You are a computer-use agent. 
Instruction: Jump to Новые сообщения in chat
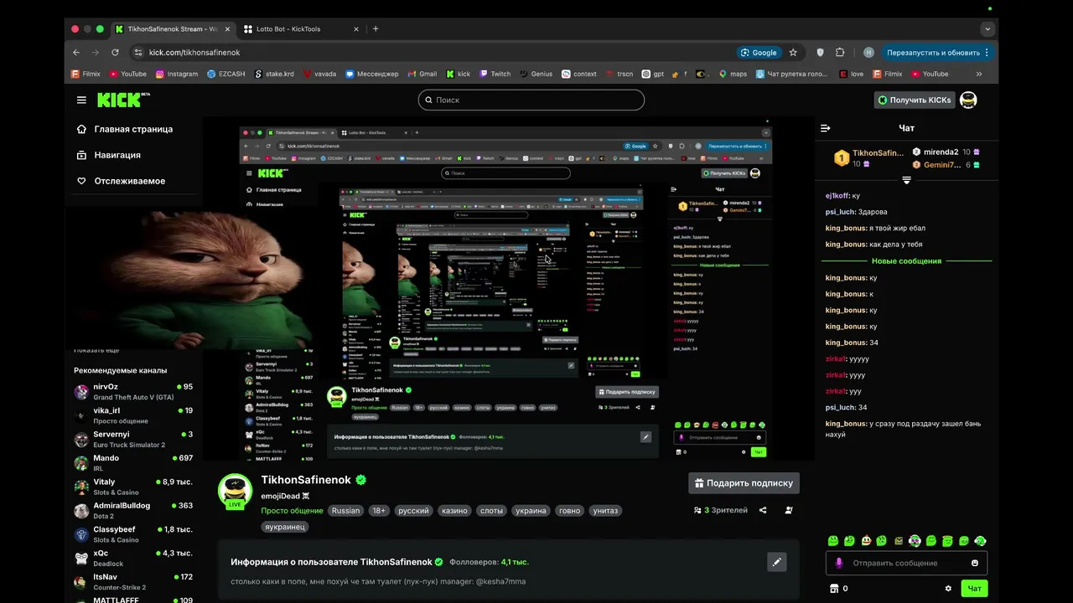click(x=906, y=261)
